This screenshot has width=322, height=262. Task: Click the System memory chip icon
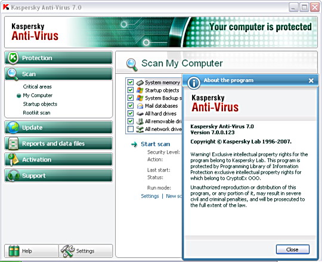pyautogui.click(x=140, y=82)
